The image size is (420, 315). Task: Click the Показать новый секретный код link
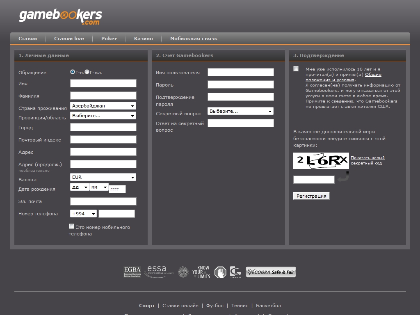[367, 160]
